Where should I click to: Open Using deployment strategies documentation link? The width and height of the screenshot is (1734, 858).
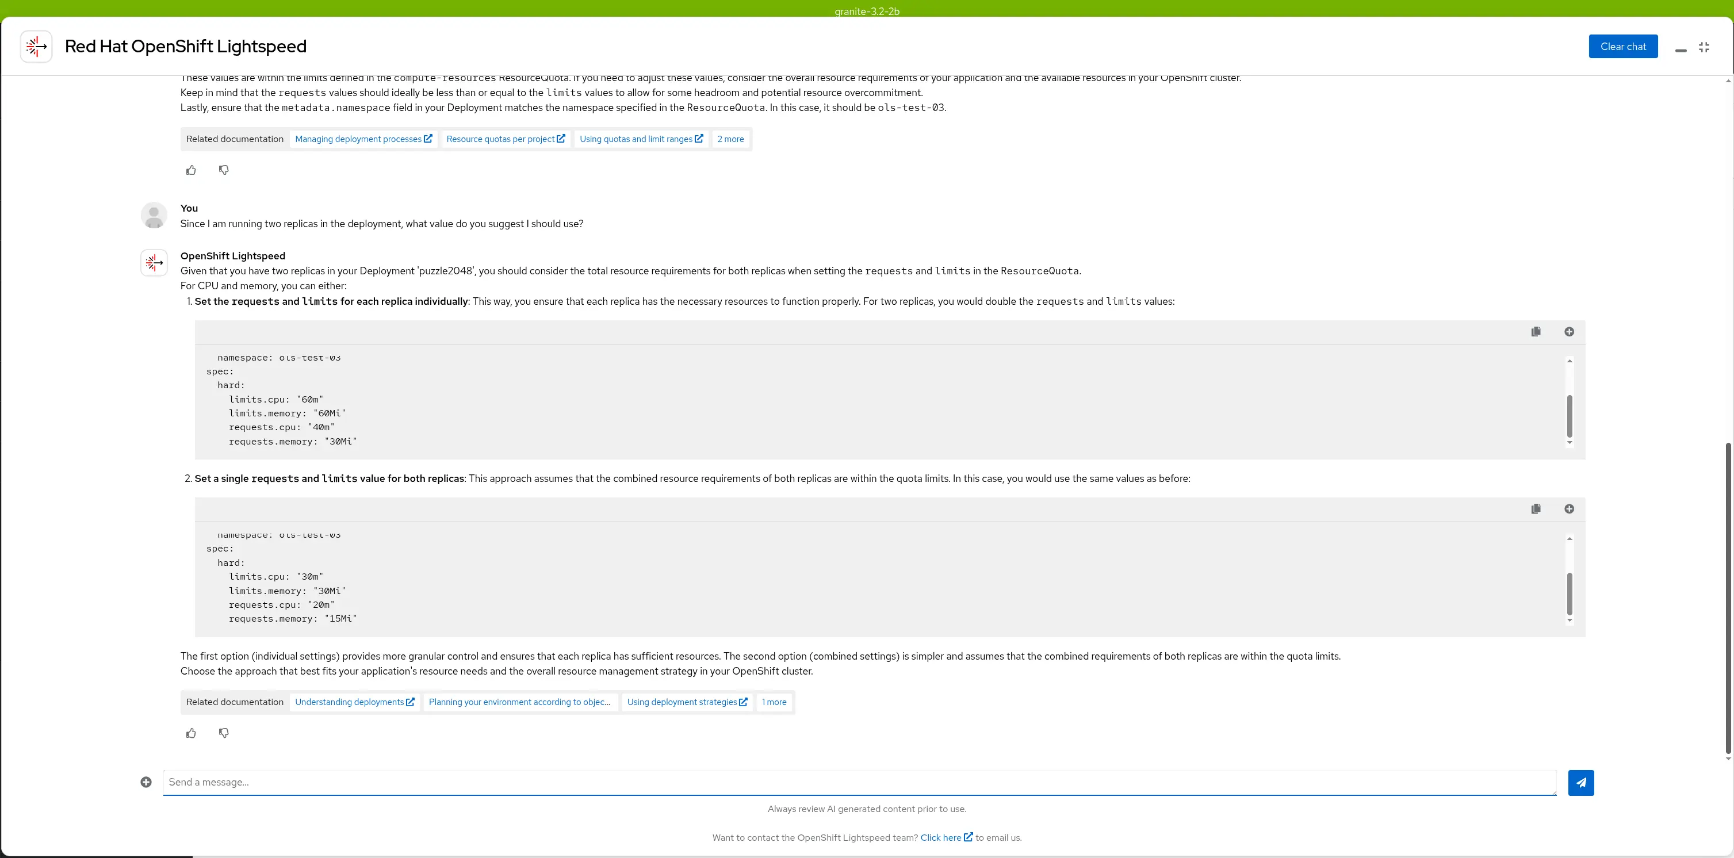point(687,702)
